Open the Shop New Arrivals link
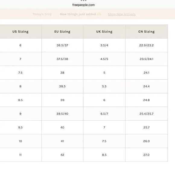The height and width of the screenshot is (175, 175). coord(122,14)
